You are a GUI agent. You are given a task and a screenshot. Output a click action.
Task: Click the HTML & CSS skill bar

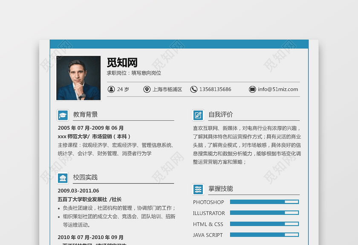point(264,224)
